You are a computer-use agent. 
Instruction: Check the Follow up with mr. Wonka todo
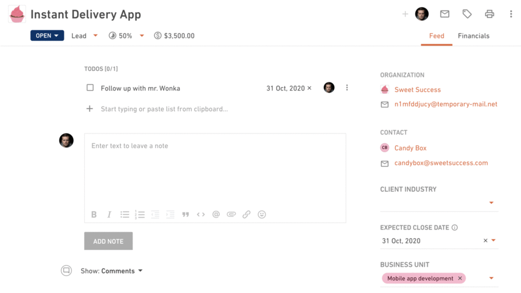[x=90, y=88]
